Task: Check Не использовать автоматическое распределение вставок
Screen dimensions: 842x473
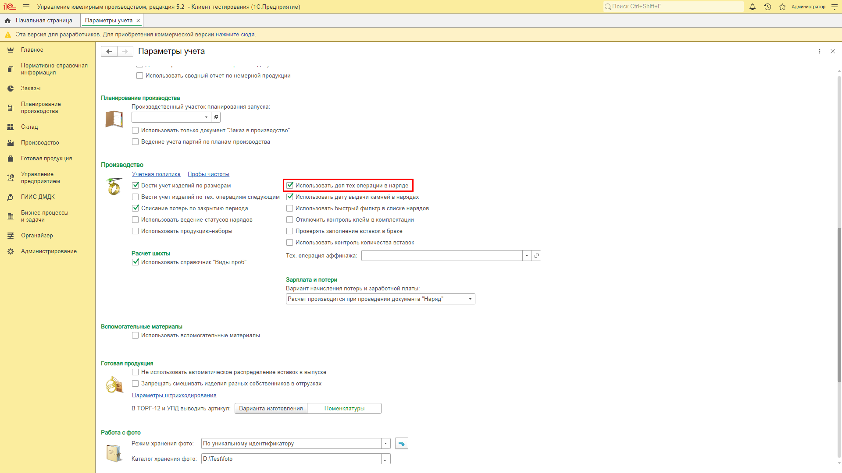Action: (136, 372)
